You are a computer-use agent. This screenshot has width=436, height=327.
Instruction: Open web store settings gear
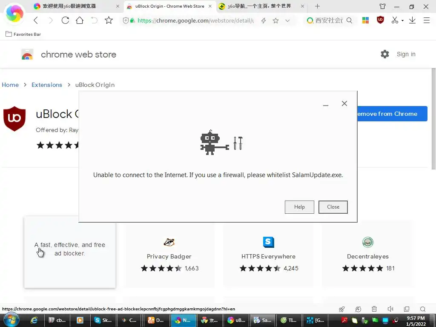(385, 54)
